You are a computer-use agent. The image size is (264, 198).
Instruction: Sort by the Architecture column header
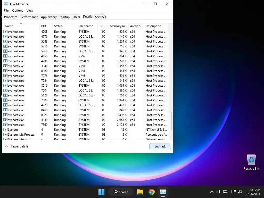136,26
